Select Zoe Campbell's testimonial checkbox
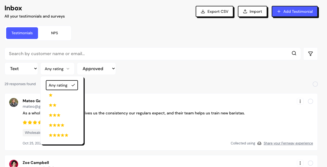 coord(310,163)
